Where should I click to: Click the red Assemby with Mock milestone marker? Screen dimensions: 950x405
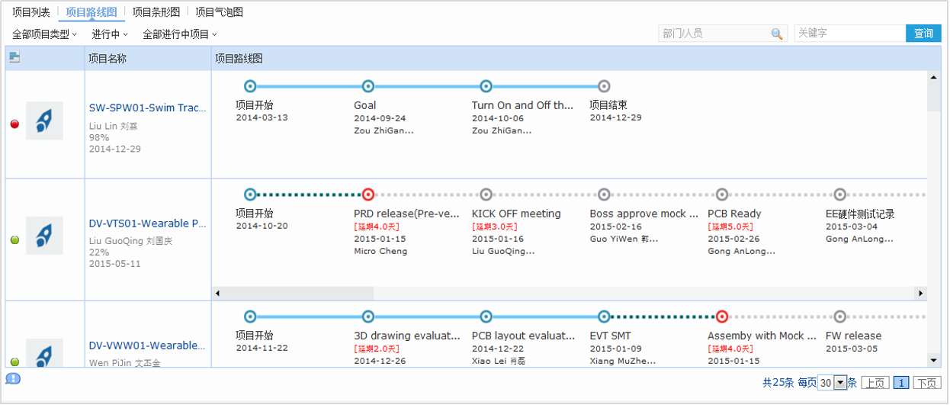coord(722,317)
